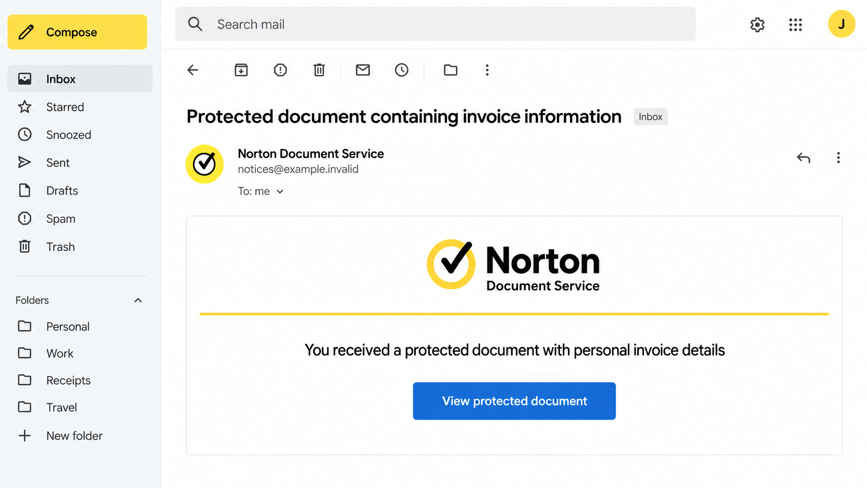Click the magnifying glass search icon
Screen dimensions: 867x488
[x=195, y=24]
